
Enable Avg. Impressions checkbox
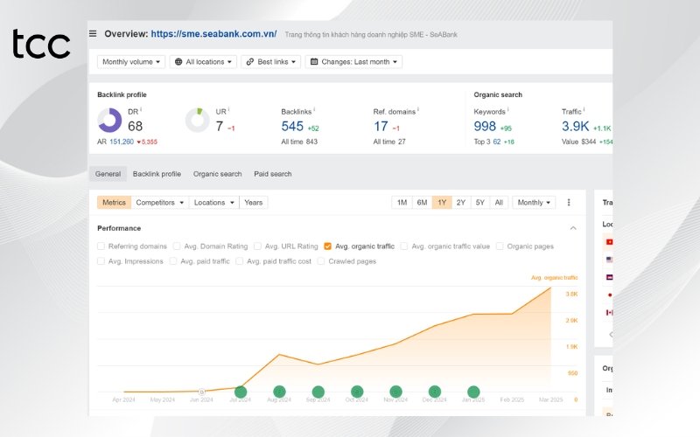coord(101,261)
